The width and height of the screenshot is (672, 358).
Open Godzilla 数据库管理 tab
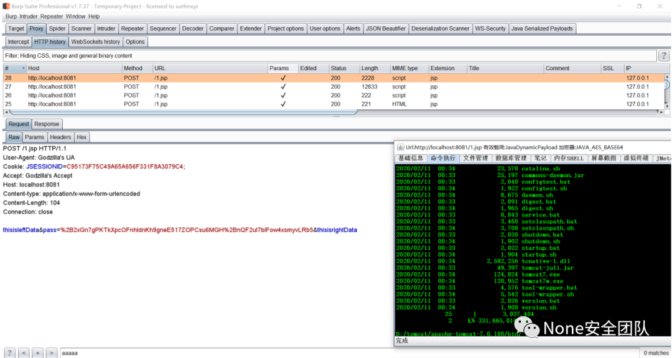click(511, 158)
